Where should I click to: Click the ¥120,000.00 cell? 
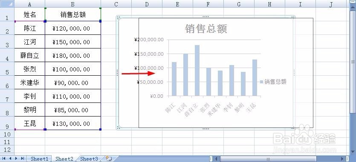(x=73, y=28)
